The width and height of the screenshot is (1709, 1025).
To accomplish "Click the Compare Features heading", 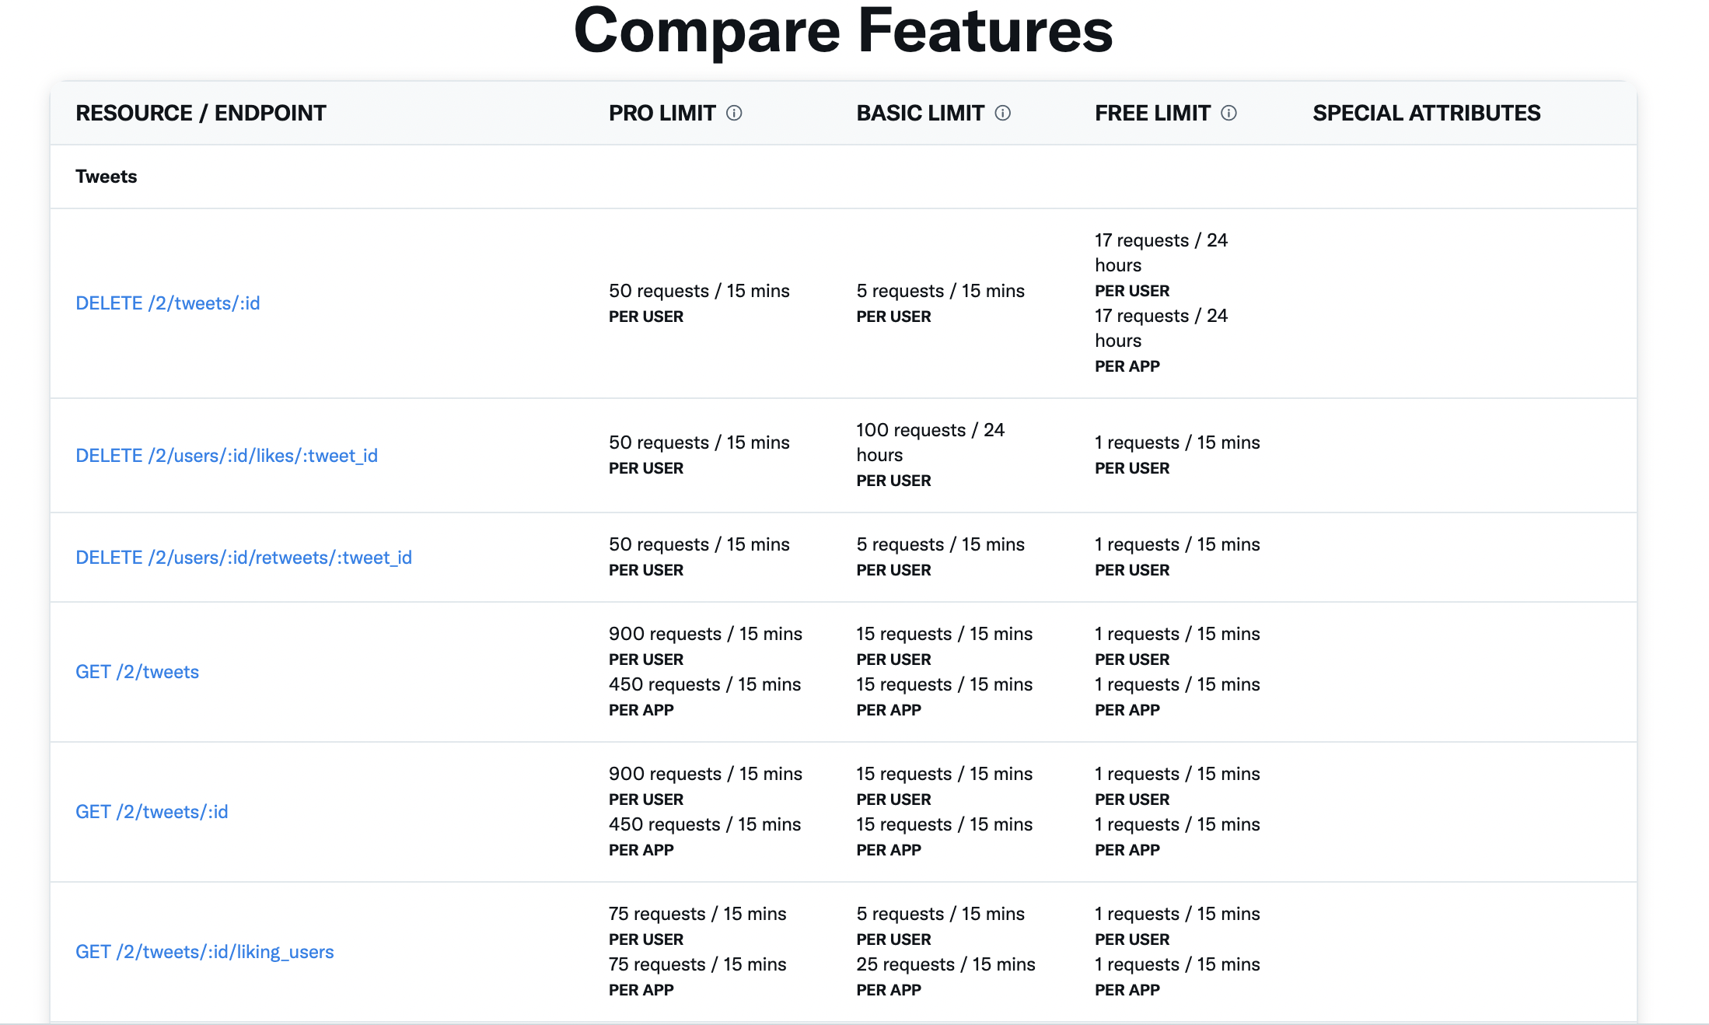I will click(x=843, y=31).
